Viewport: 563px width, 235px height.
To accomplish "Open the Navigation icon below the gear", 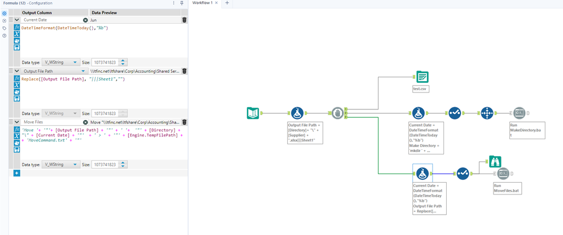I will pyautogui.click(x=5, y=21).
